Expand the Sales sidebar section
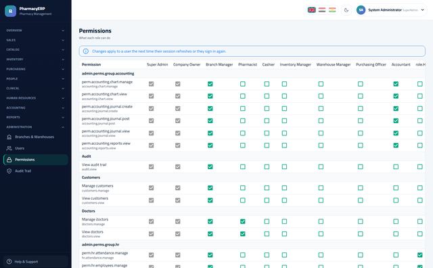The image size is (433, 268). (x=36, y=40)
